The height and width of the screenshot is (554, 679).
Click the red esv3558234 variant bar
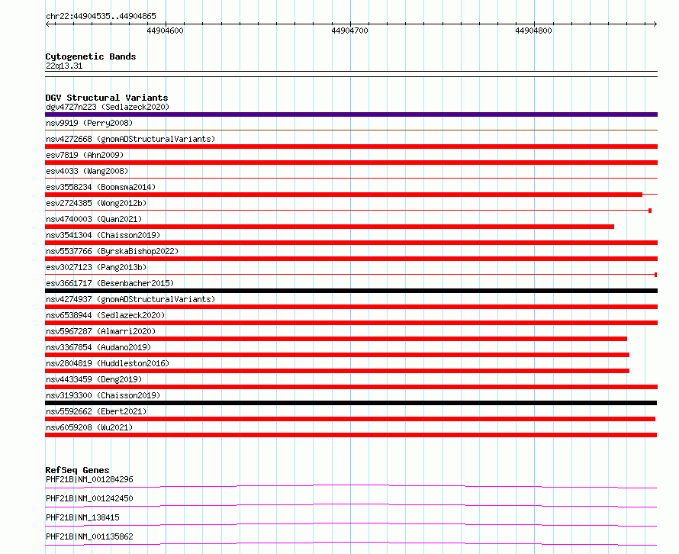point(344,195)
